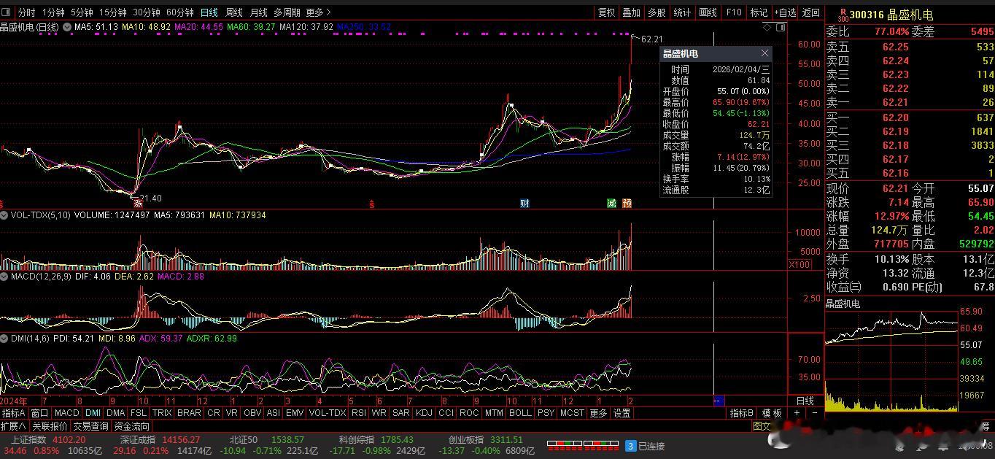Select the 60分钟 timeframe tab
Viewport: 995px width, 459px height.
(179, 12)
